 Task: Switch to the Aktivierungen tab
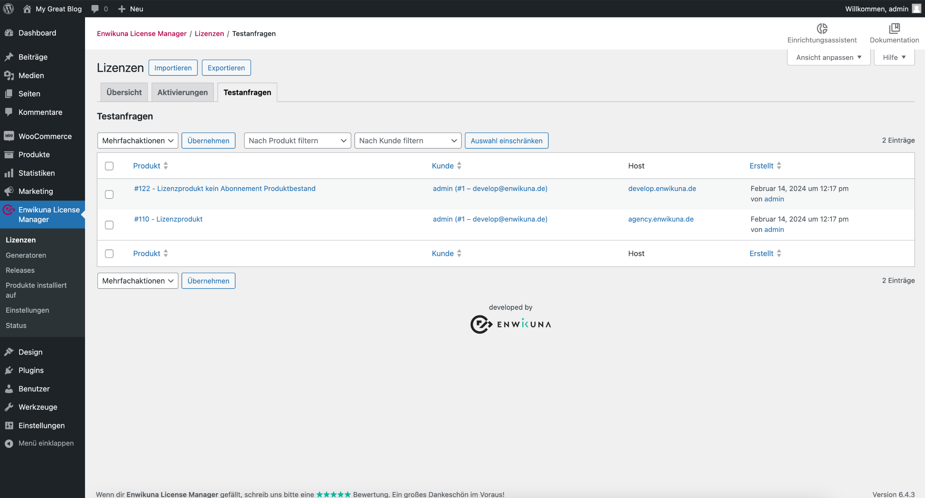click(x=183, y=92)
